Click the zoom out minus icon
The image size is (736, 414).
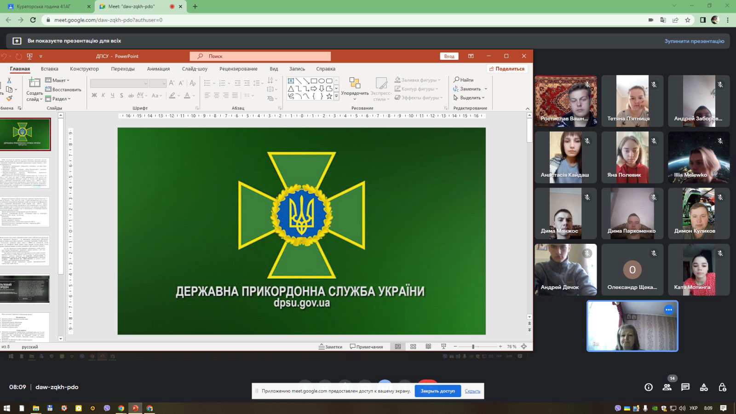[x=455, y=346]
